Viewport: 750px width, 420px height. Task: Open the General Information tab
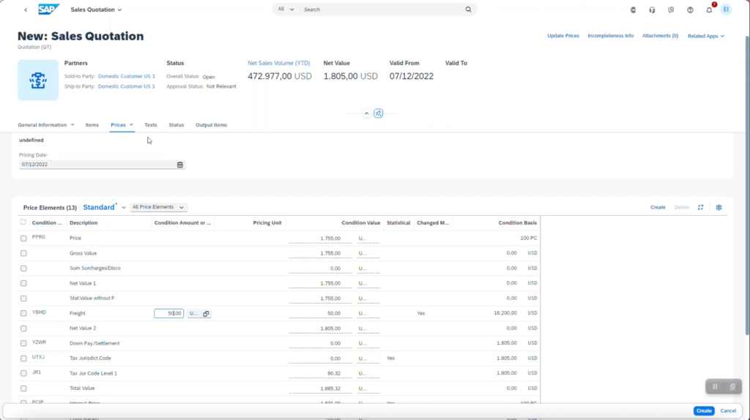tap(42, 124)
